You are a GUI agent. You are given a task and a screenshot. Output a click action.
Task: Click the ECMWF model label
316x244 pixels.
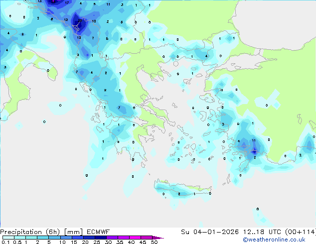click(98, 232)
